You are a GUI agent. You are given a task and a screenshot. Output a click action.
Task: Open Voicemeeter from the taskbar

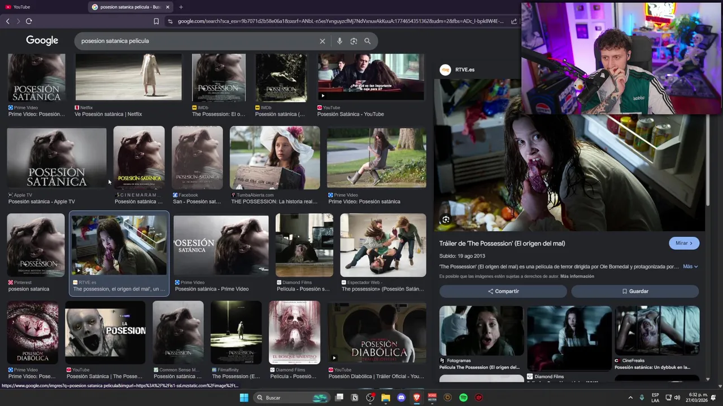tap(432, 398)
